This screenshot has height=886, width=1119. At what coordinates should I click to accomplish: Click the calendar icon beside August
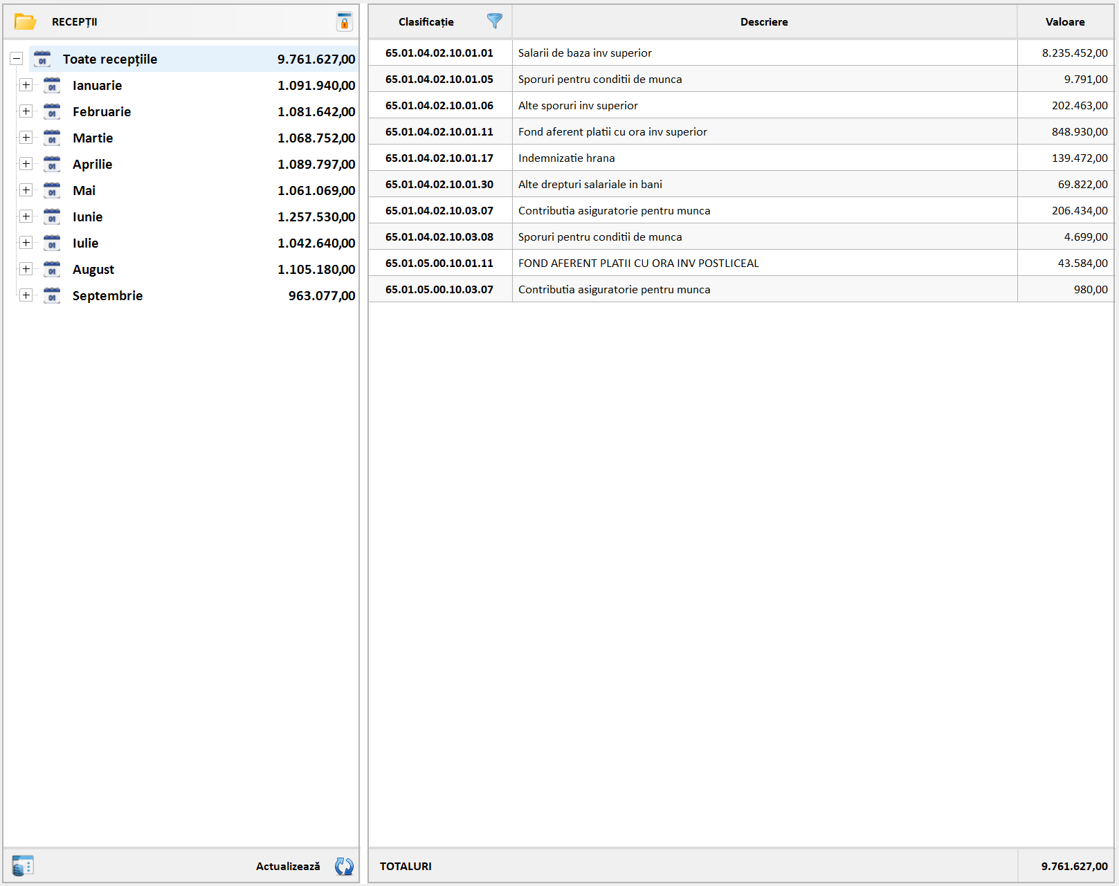tap(52, 269)
